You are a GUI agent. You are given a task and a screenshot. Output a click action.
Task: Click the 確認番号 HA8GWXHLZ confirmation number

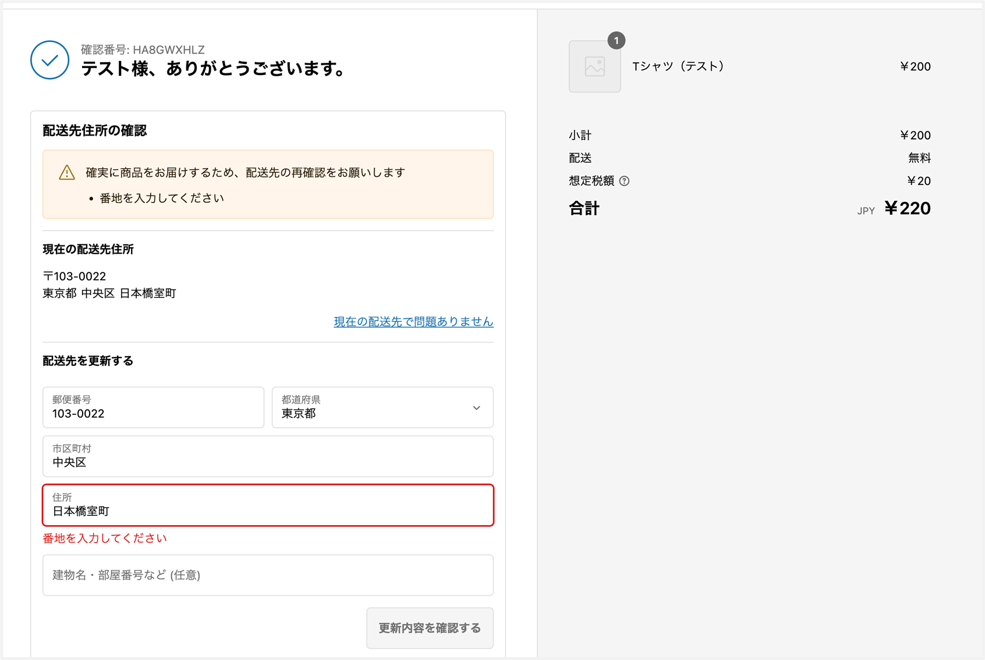[x=143, y=50]
